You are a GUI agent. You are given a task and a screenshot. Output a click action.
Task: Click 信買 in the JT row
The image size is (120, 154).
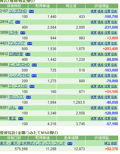pyautogui.click(x=107, y=22)
